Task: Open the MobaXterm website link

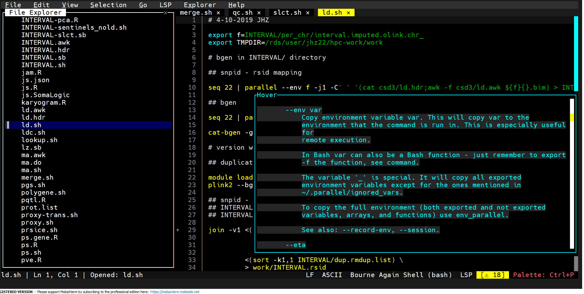Action: tap(175, 292)
